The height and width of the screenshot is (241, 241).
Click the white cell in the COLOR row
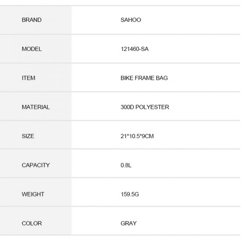[x=156, y=221]
